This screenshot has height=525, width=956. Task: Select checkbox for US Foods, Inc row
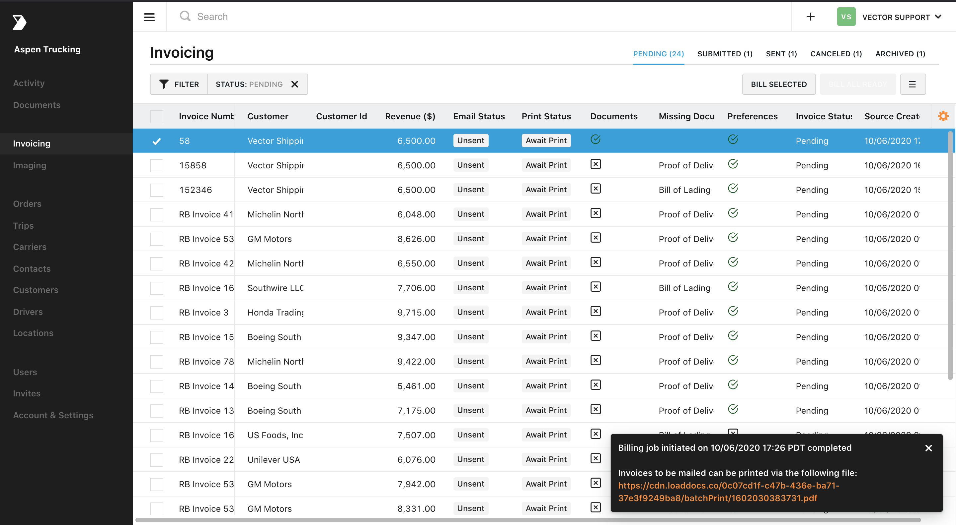[x=157, y=435]
